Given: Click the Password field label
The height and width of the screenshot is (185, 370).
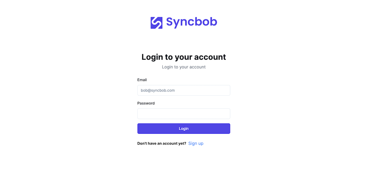Looking at the screenshot, I should tap(146, 103).
